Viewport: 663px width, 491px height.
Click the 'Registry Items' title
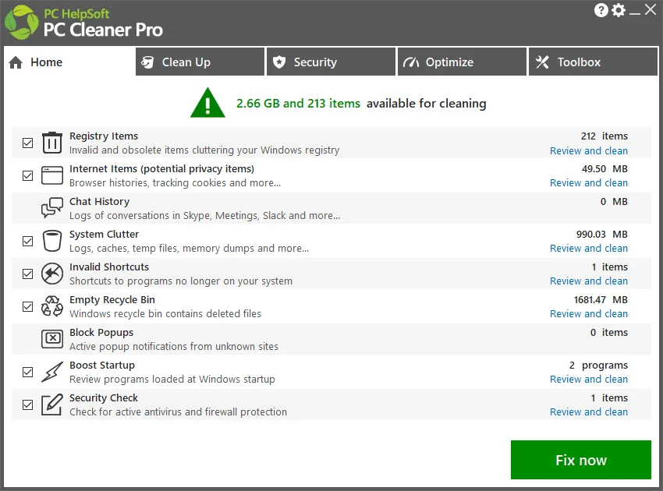(x=104, y=136)
